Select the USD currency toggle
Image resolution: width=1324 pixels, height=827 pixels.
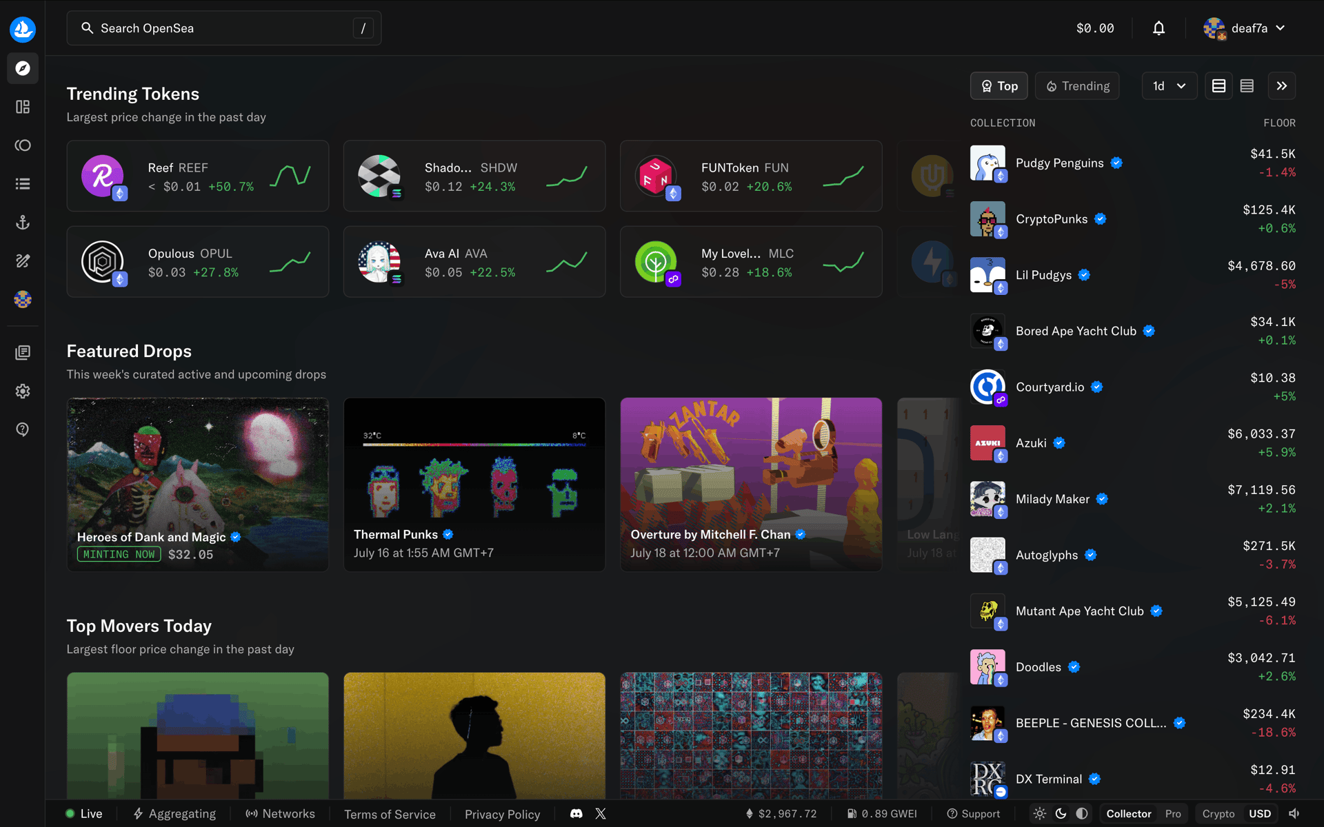click(1260, 814)
